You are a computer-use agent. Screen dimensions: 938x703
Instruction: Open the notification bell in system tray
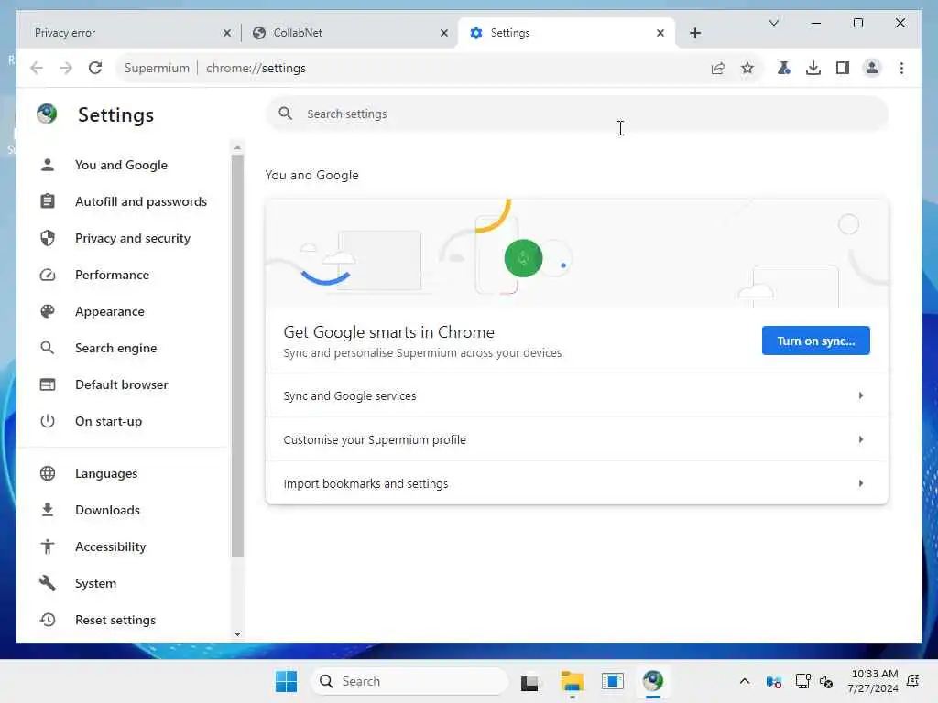pyautogui.click(x=913, y=681)
